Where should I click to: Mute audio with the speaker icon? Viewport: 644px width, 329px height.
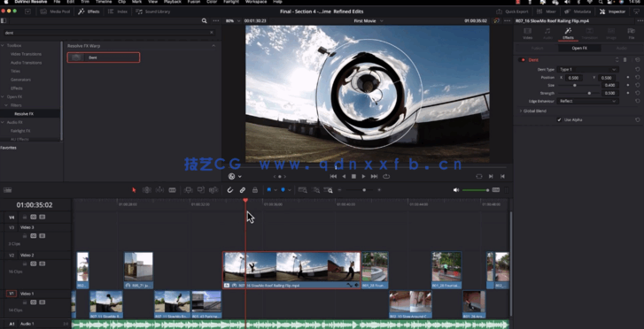tap(456, 190)
